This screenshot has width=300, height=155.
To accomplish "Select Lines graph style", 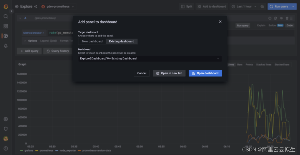I will point(231,65).
